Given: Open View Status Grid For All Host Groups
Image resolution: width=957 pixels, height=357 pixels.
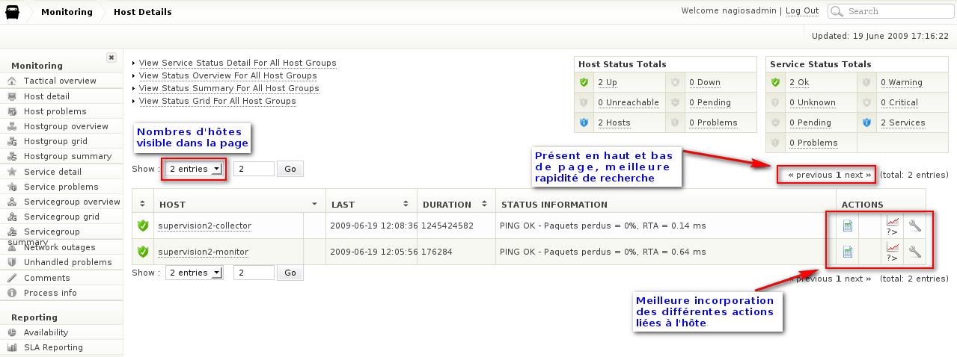Looking at the screenshot, I should point(217,101).
